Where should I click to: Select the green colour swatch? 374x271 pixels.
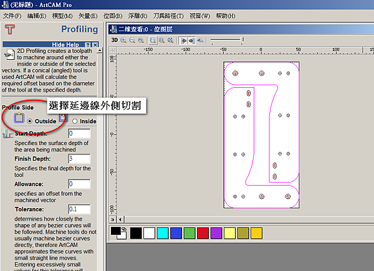click(189, 233)
